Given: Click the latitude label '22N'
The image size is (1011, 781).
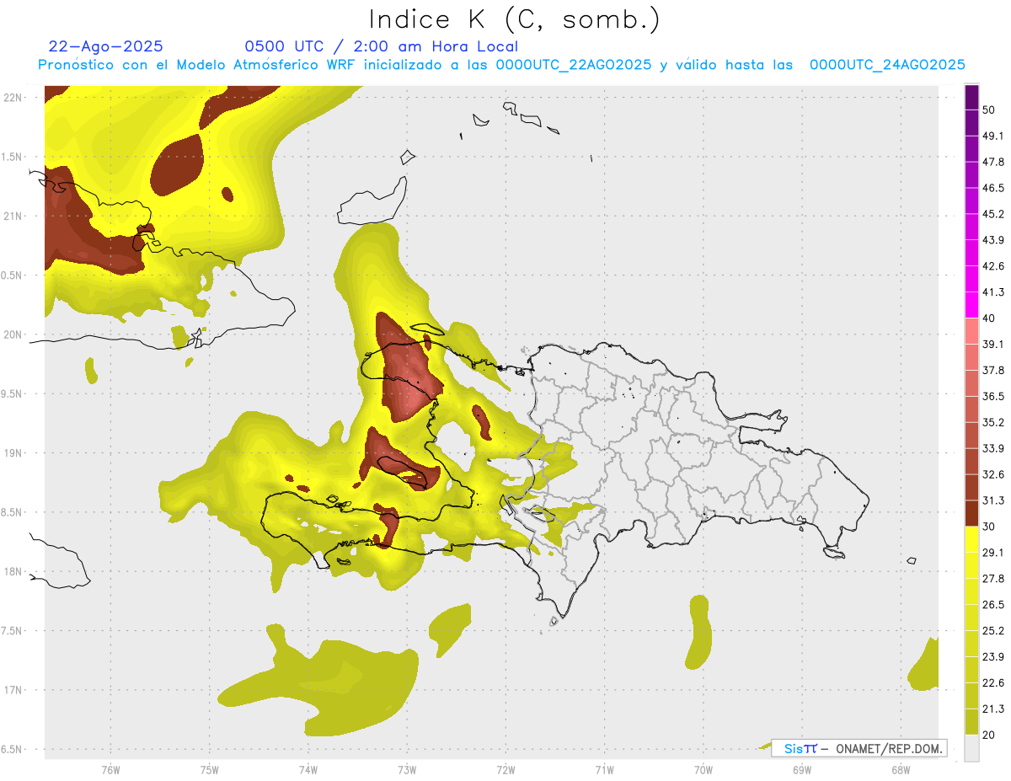Looking at the screenshot, I should pos(13,97).
